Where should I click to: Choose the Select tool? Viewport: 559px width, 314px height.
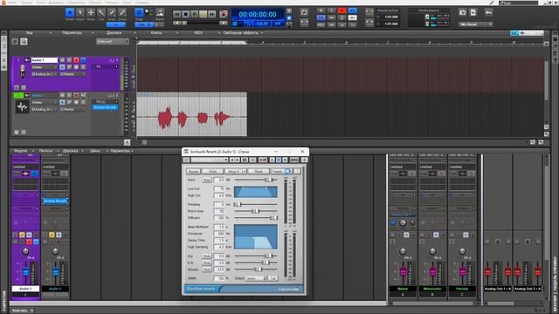click(x=80, y=13)
